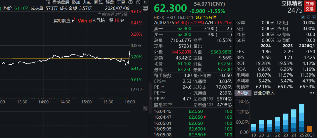Image resolution: width=317 pixels, height=138 pixels.
Task: Click the 16:04:47 trade tick row
Action: click(x=193, y=117)
